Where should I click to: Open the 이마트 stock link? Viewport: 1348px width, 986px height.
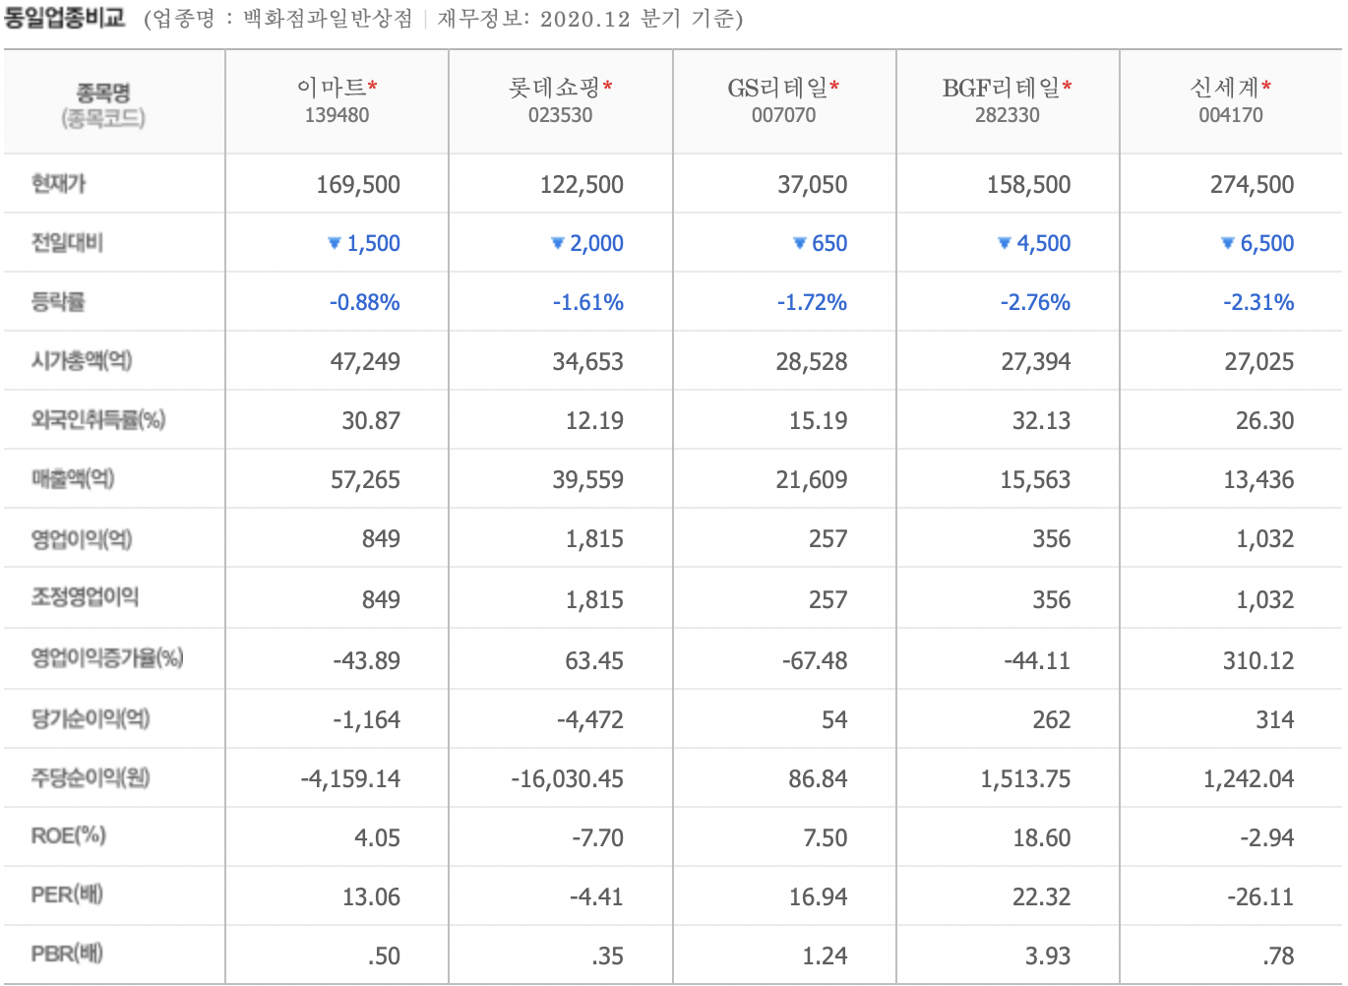tap(331, 88)
